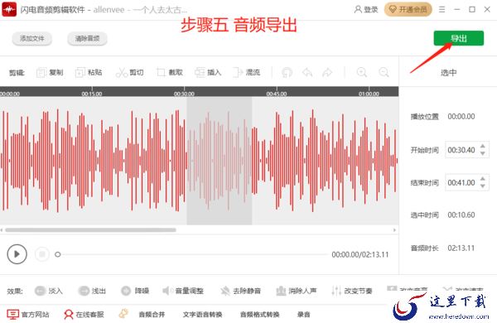497x323 pixels.
Task: Click the scrollbar right arrow
Action: click(x=394, y=229)
